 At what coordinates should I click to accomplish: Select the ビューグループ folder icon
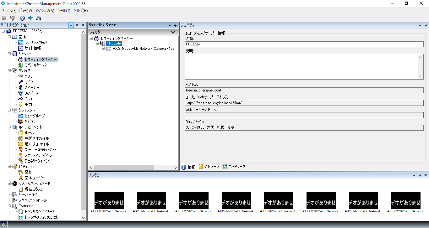tap(21, 116)
